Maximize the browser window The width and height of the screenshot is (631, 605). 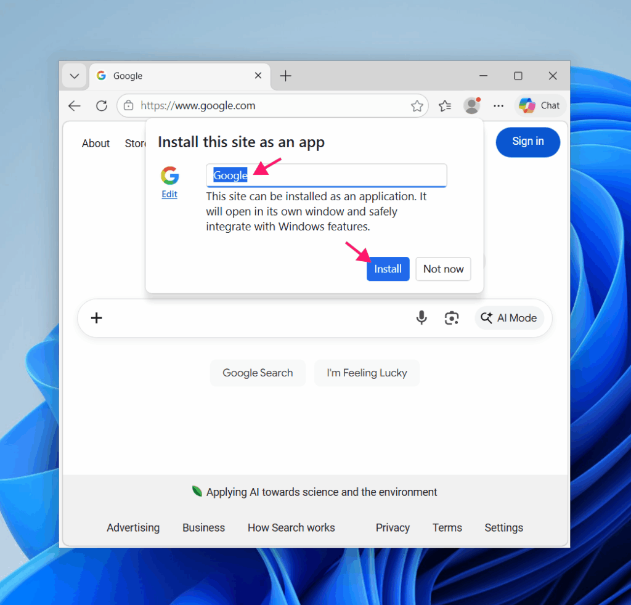coord(518,76)
